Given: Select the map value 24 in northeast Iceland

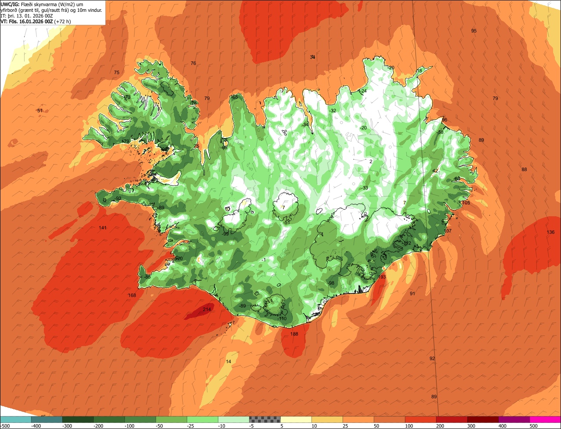Looking at the screenshot, I should [x=363, y=91].
